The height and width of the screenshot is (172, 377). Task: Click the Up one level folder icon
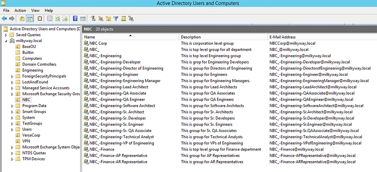pos(22,19)
